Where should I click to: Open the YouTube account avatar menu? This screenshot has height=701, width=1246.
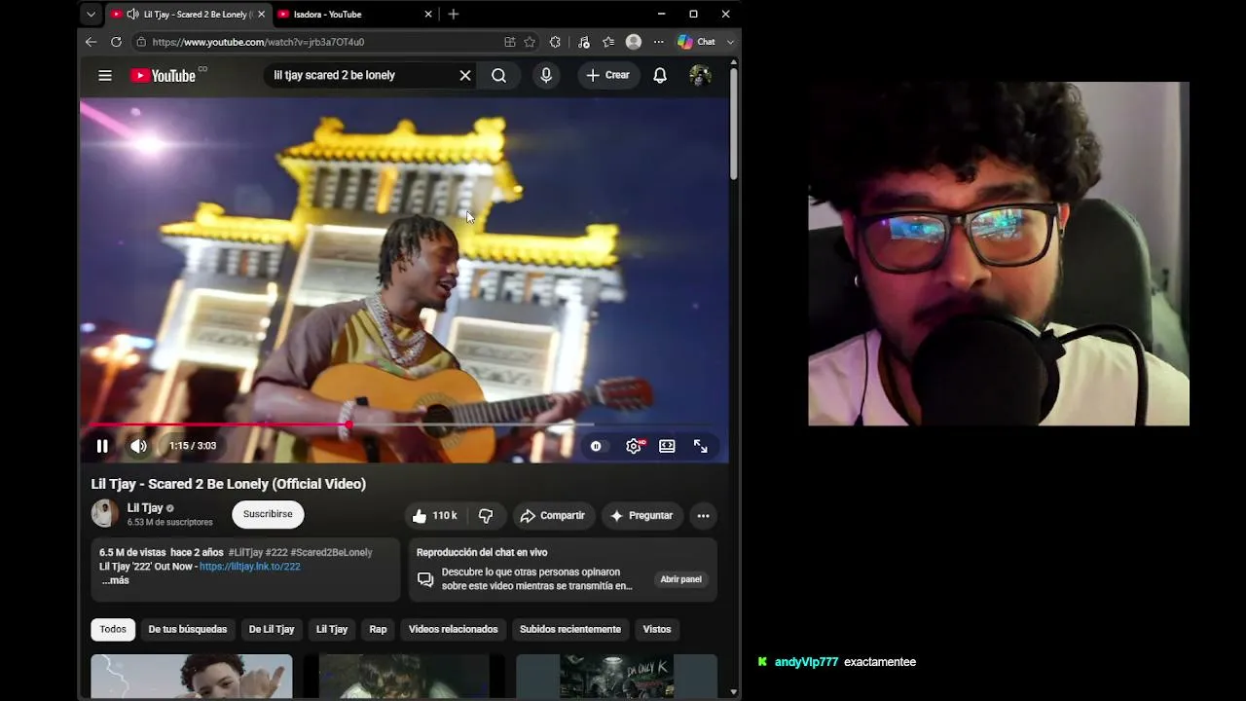(700, 75)
